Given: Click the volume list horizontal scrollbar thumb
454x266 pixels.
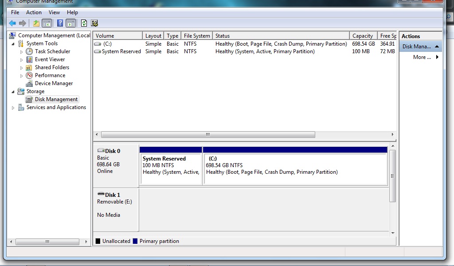Looking at the screenshot, I should coord(208,135).
